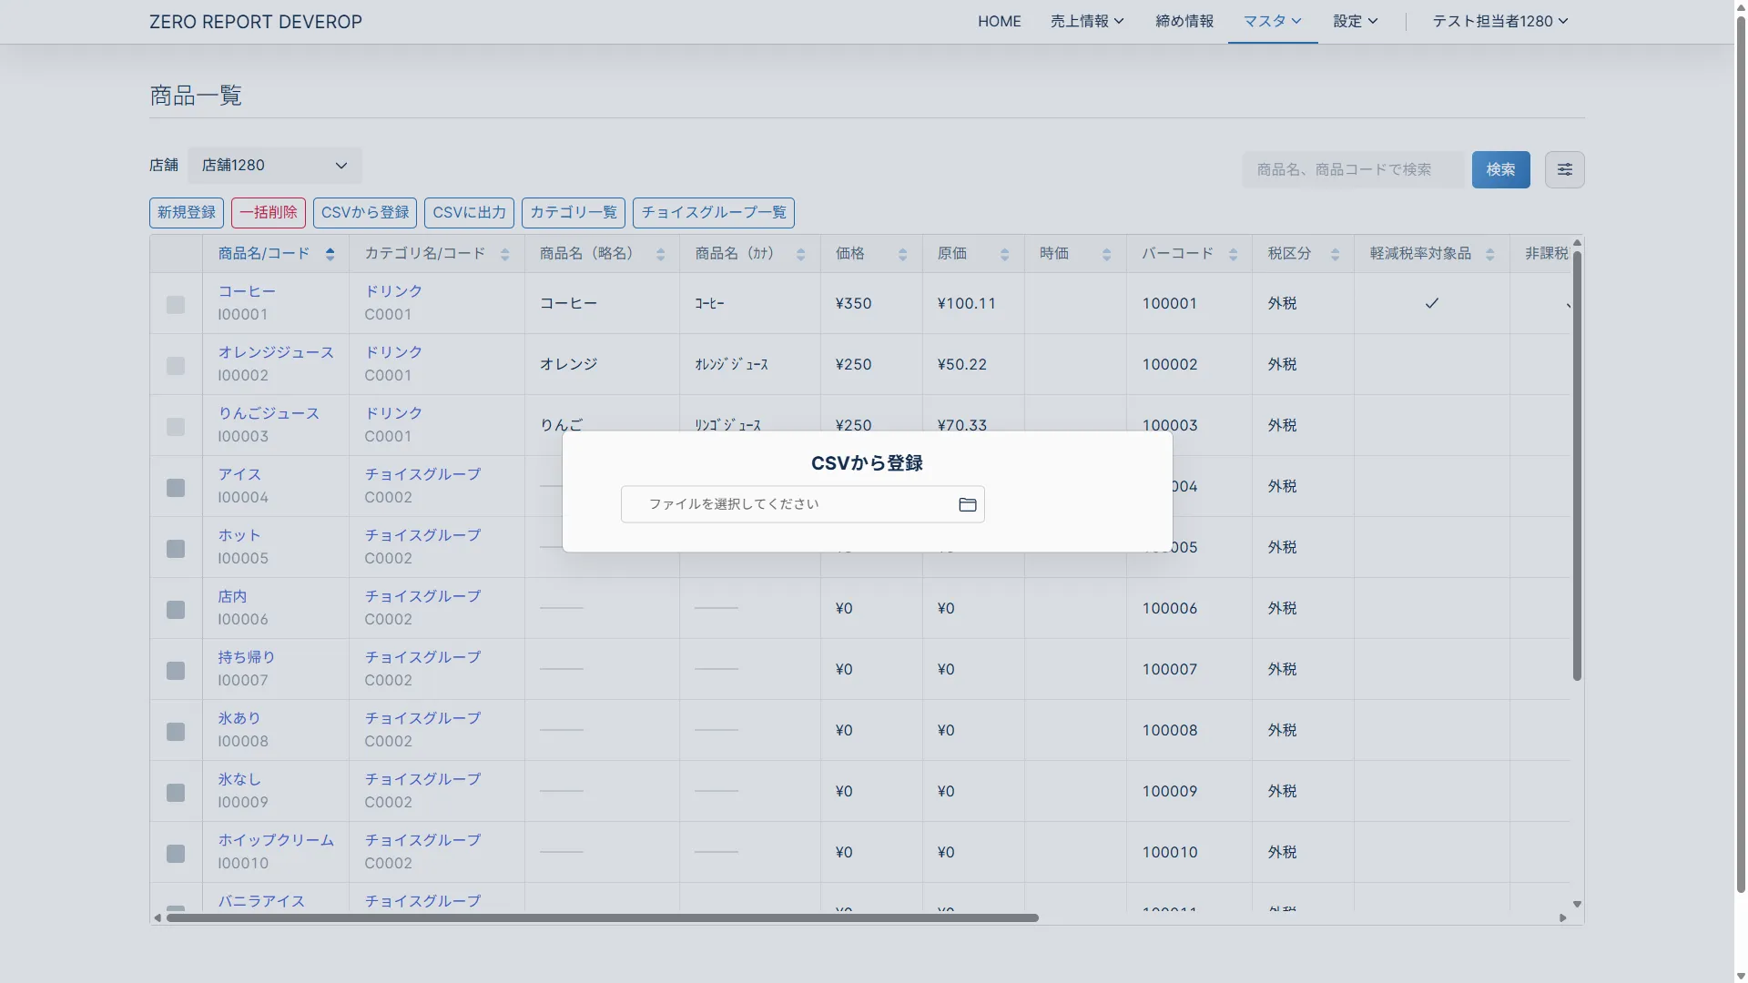
Task: Check the アイス row checkbox
Action: 176,488
